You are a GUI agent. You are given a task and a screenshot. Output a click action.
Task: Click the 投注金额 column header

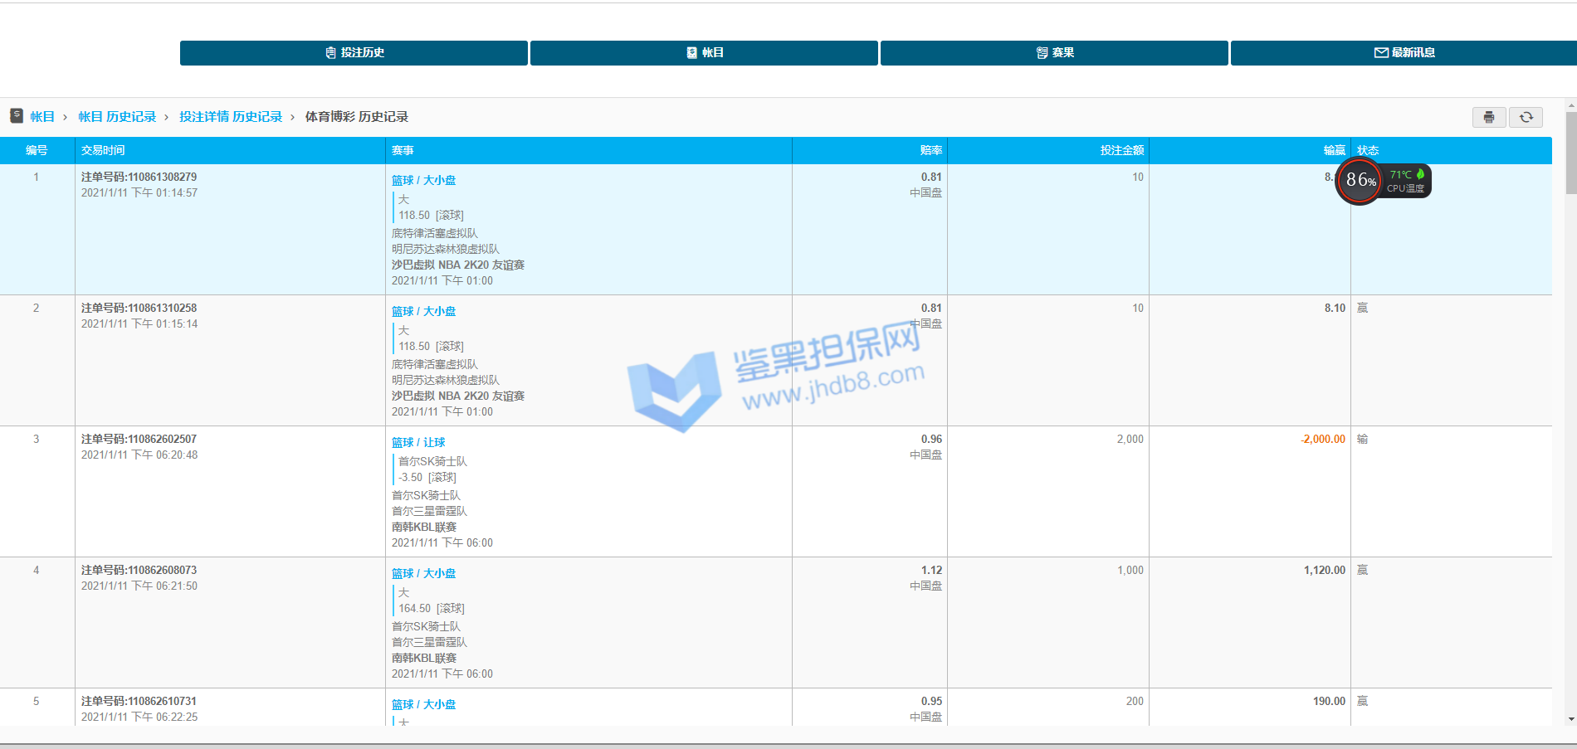click(1121, 150)
